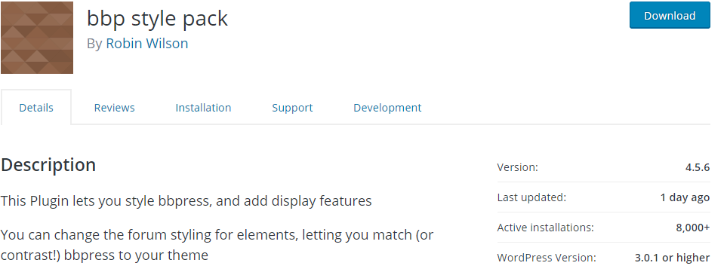Switch to the Reviews tab
727x272 pixels.
(114, 107)
